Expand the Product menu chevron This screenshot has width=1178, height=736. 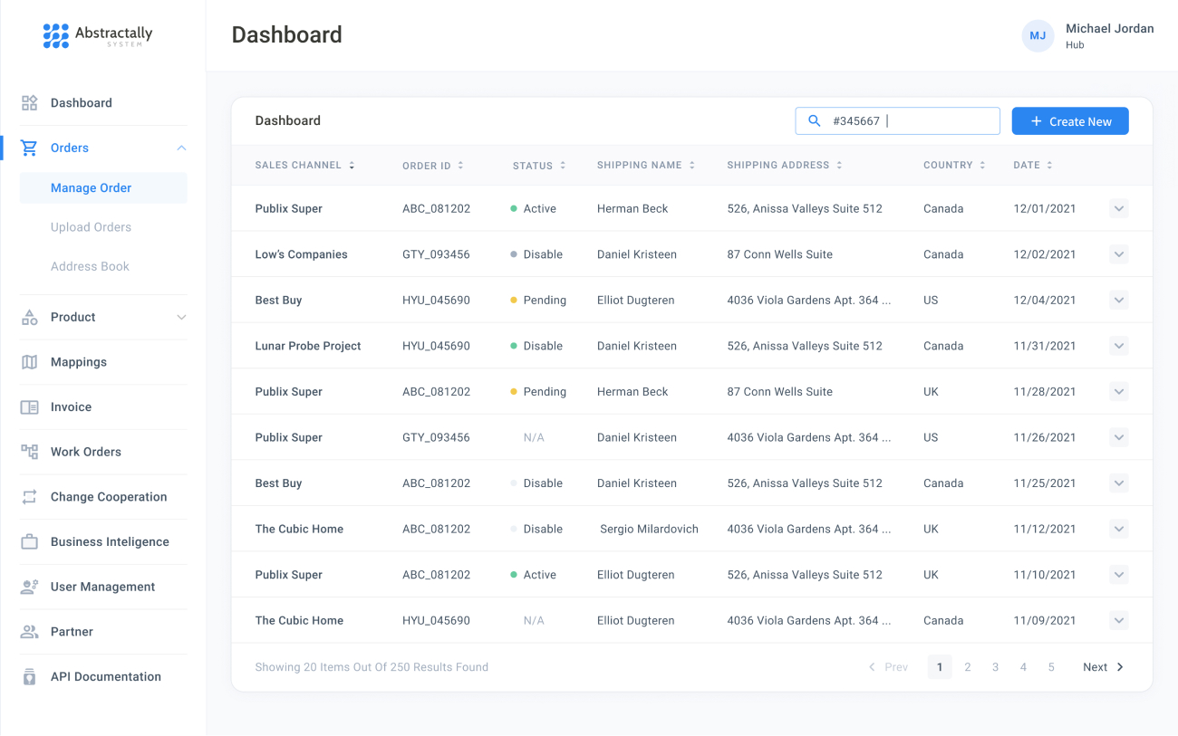click(181, 318)
